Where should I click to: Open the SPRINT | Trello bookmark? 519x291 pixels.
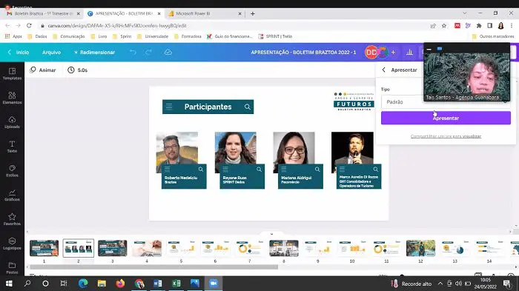coord(275,36)
